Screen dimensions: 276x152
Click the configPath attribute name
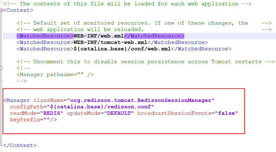pos(27,107)
